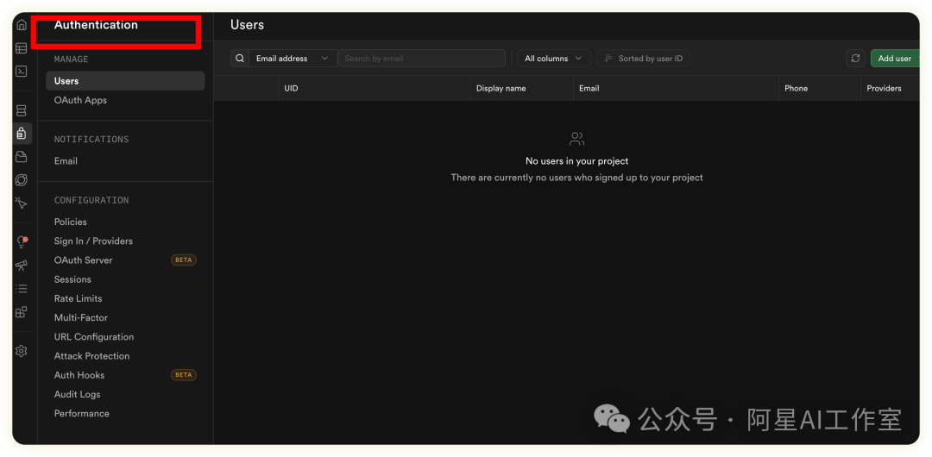Open the Storage icon in sidebar
This screenshot has width=932, height=457.
22,157
